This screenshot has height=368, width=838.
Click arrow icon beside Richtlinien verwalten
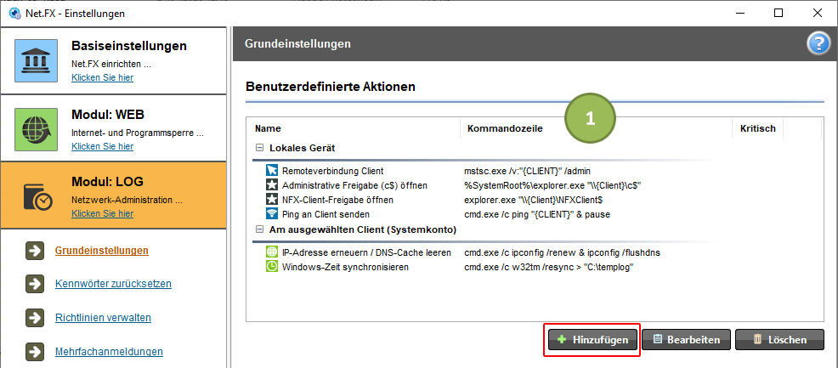click(34, 319)
